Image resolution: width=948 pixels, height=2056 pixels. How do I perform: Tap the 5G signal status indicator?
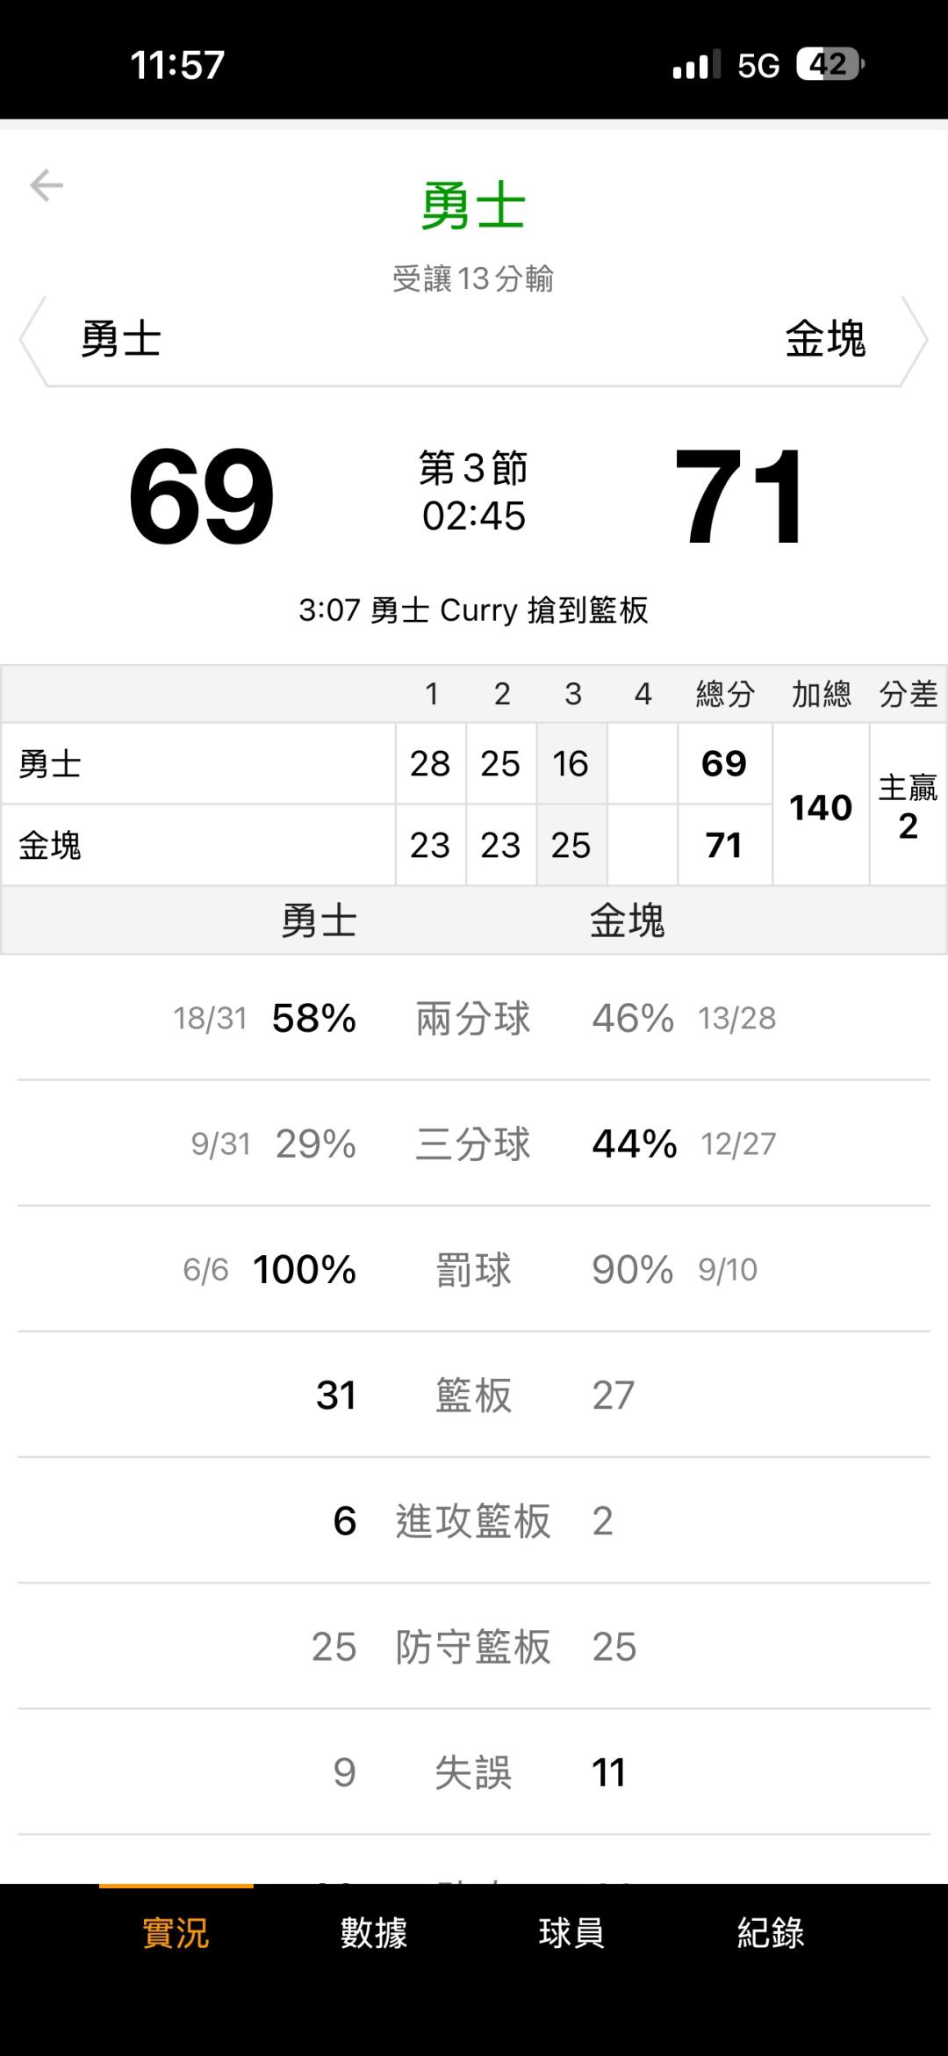point(758,65)
